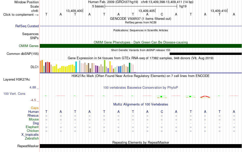Screen dimensions: 242x152
Task: Click the RefSeq Curated track label
Action: coord(27,26)
